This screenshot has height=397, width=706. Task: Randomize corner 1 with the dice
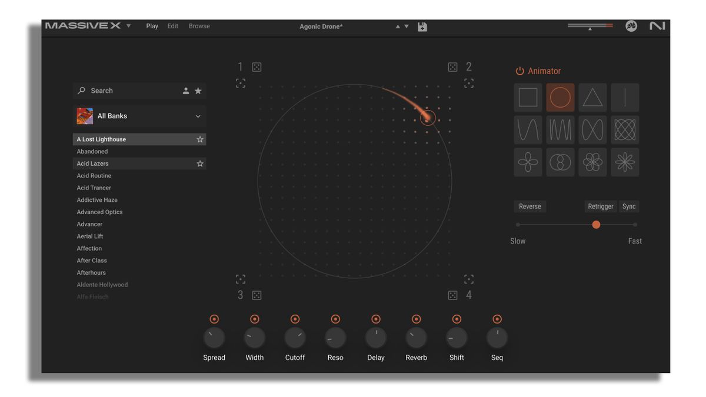[257, 67]
